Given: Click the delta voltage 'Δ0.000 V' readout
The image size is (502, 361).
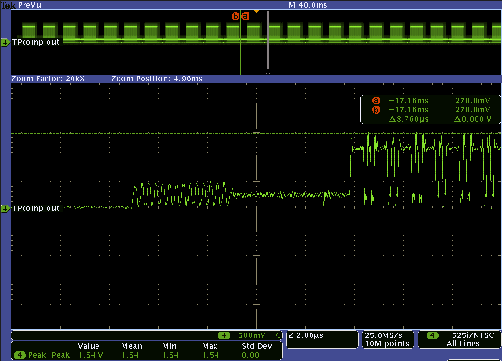Looking at the screenshot, I should pos(473,119).
